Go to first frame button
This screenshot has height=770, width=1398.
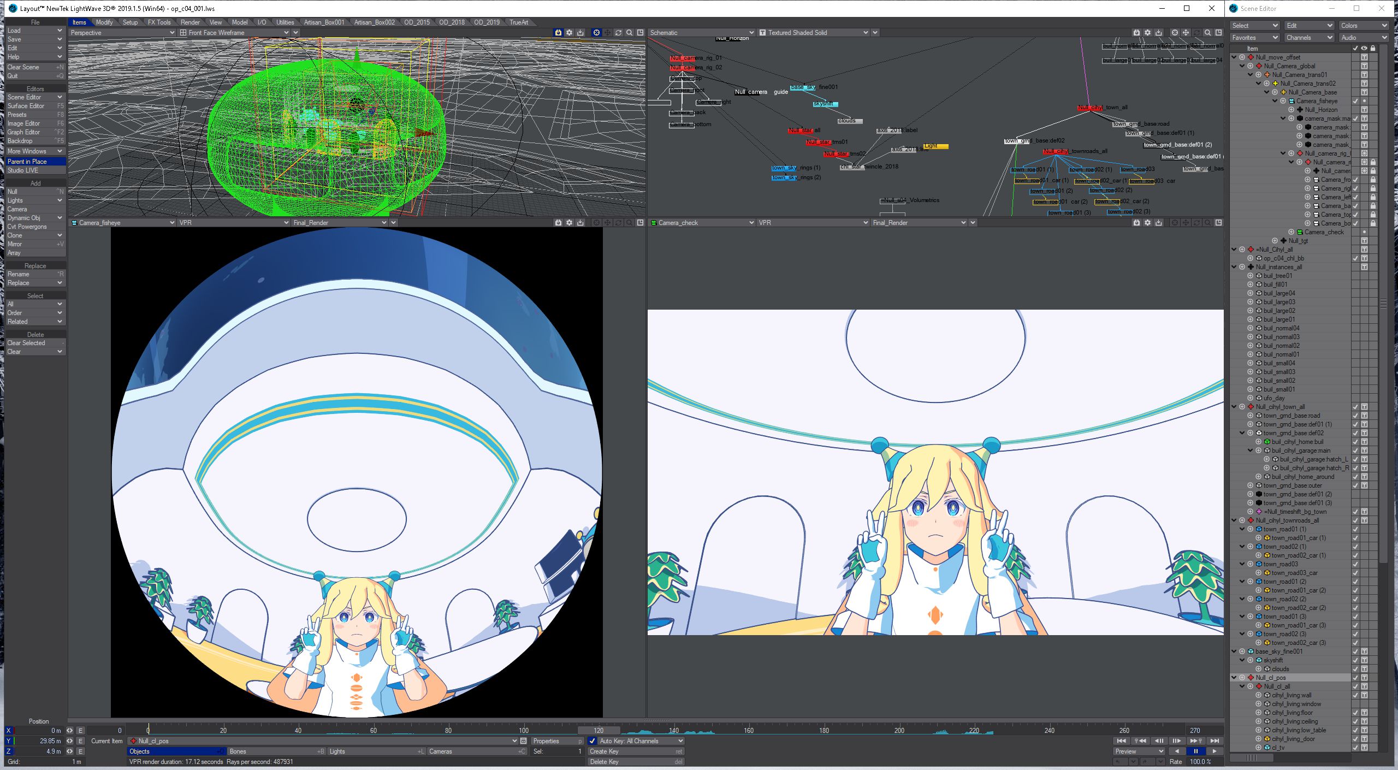1121,741
